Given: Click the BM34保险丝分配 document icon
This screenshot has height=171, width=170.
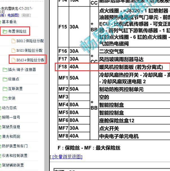Looking at the screenshot, I should (x=13, y=60).
